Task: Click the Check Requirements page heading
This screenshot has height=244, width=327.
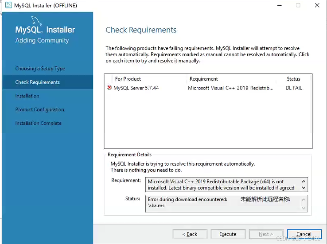Action: [x=141, y=30]
